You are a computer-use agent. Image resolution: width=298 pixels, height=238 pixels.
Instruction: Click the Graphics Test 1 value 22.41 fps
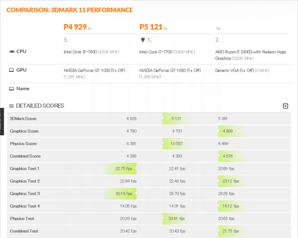click(x=177, y=168)
